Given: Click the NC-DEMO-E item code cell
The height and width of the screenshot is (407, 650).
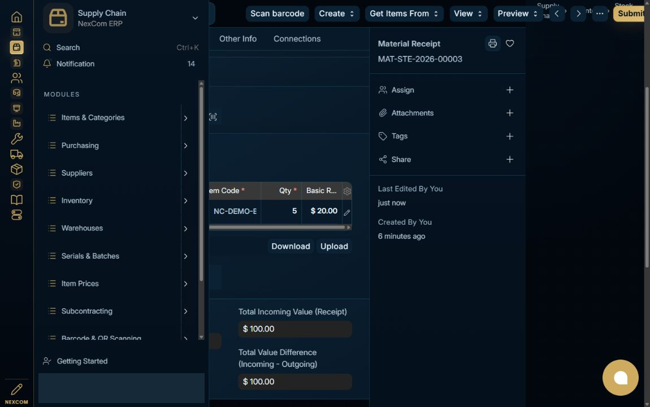Looking at the screenshot, I should click(x=235, y=212).
